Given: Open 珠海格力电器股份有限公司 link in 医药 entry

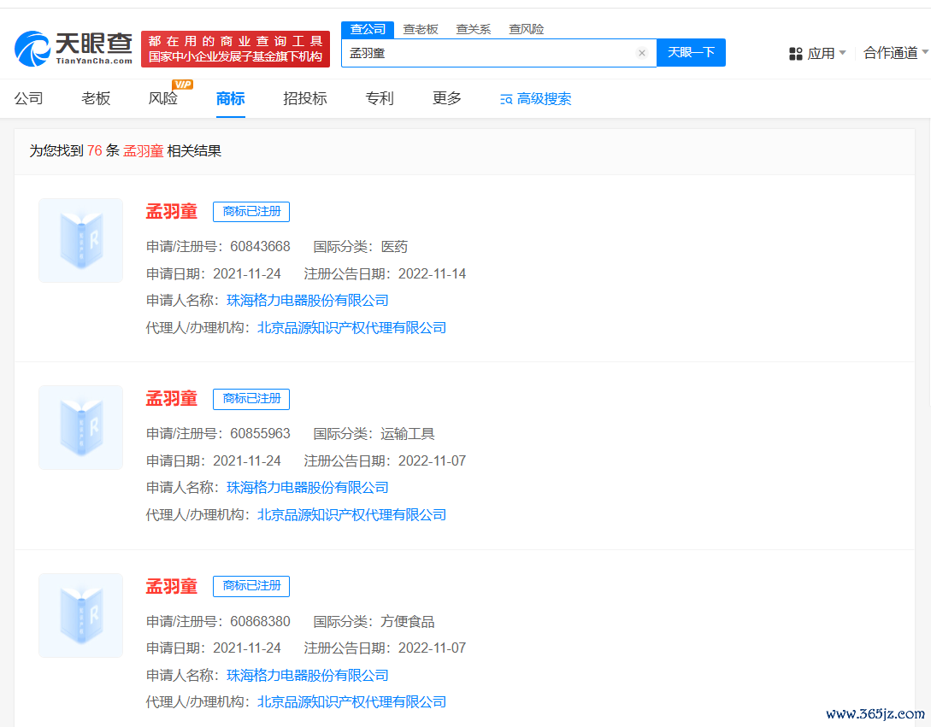Looking at the screenshot, I should tap(308, 301).
